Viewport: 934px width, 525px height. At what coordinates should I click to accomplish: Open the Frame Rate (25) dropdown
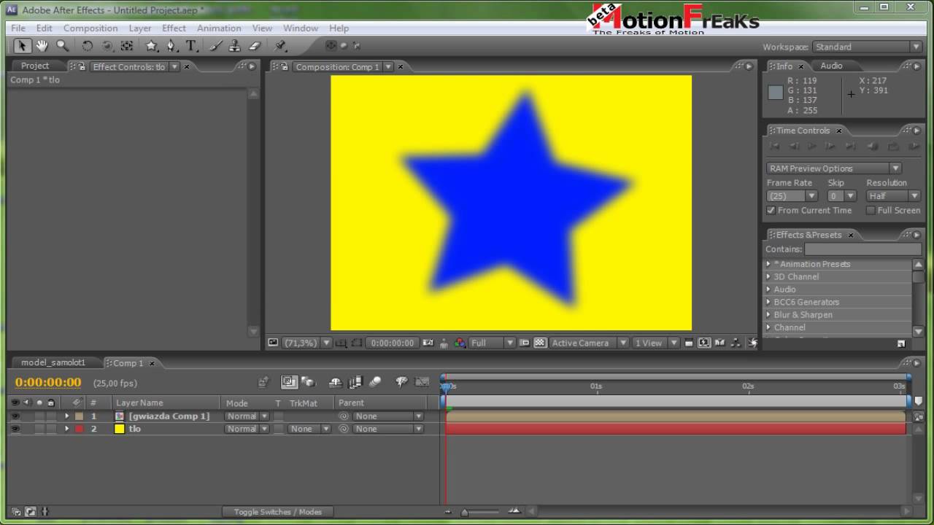[792, 196]
